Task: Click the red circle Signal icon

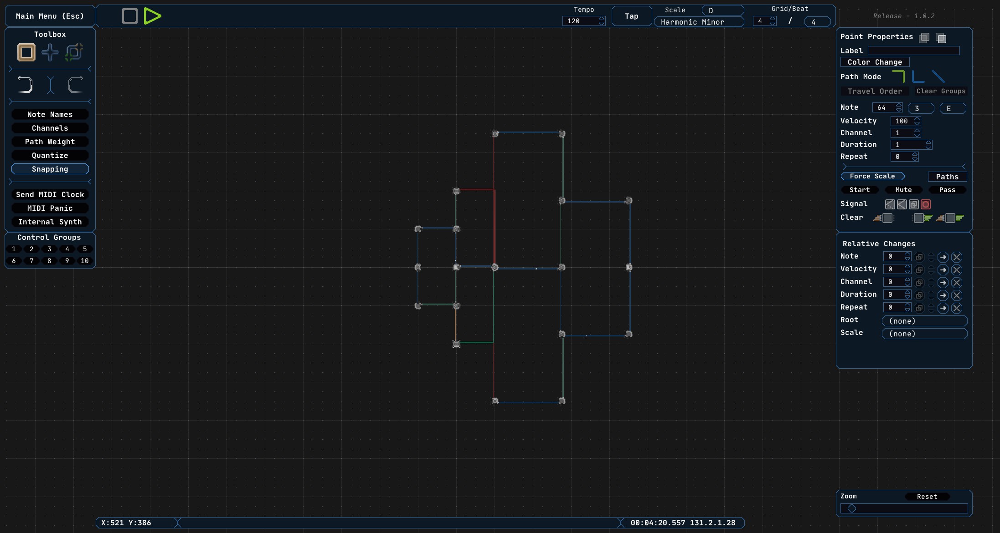Action: [926, 204]
